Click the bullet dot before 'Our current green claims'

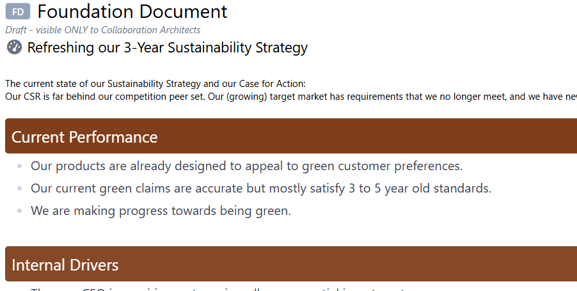[x=19, y=189]
